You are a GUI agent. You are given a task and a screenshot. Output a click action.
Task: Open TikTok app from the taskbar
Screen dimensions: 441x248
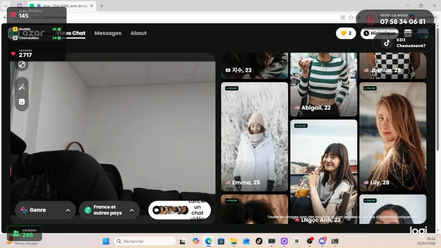pos(259,241)
